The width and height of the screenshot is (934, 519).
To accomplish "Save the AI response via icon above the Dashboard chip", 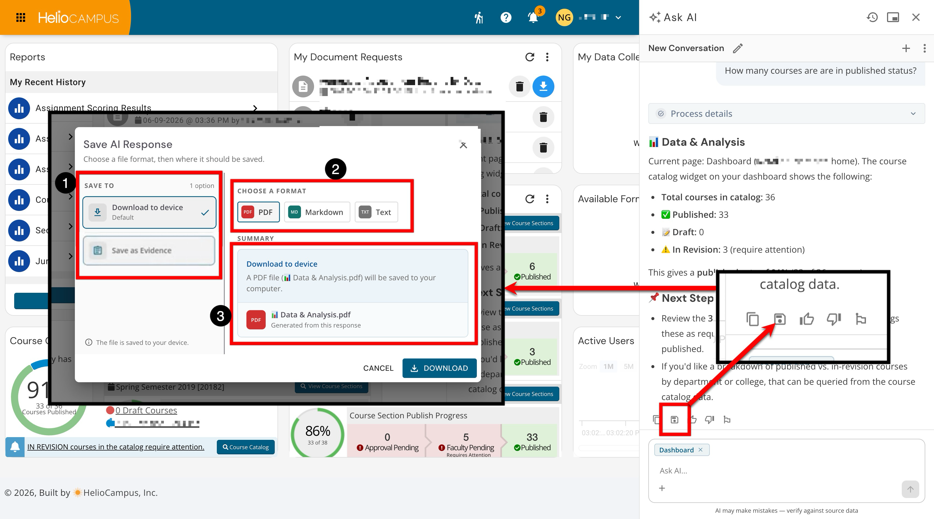I will tap(674, 419).
